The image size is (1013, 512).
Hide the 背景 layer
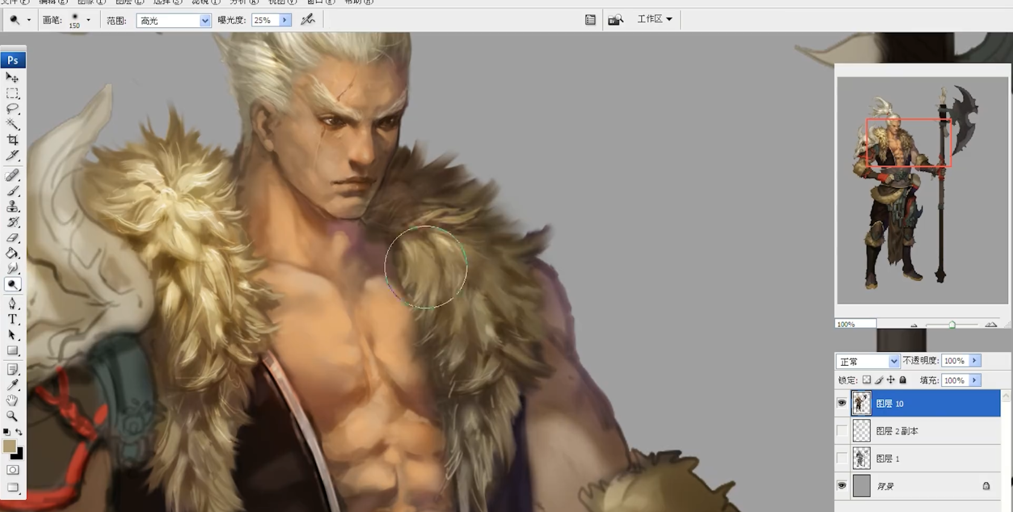(842, 485)
